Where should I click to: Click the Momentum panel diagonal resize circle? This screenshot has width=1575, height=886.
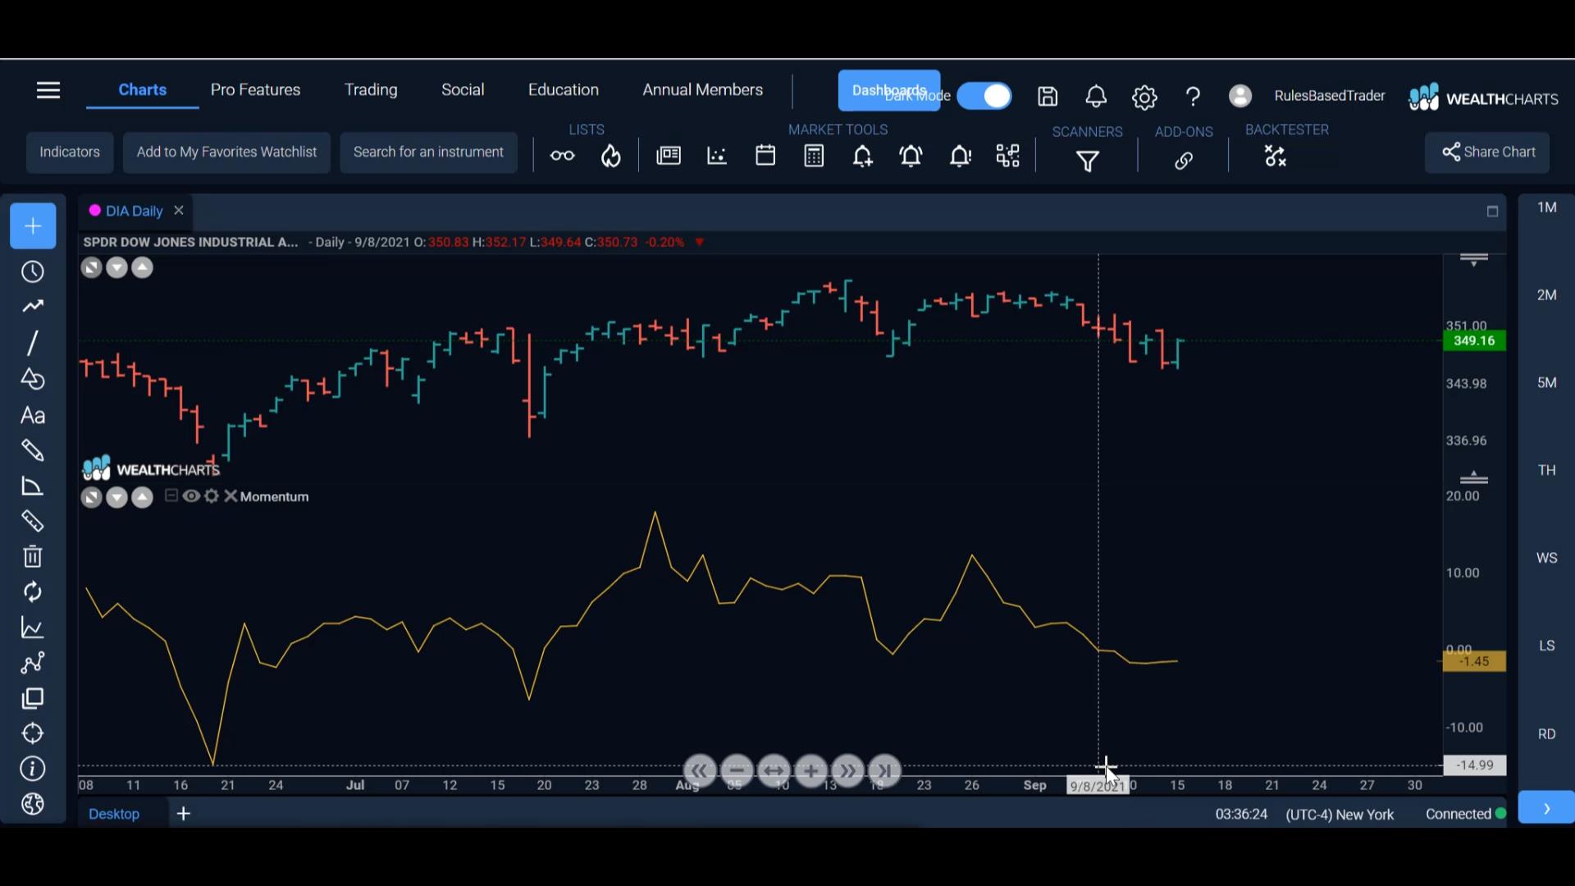(91, 497)
